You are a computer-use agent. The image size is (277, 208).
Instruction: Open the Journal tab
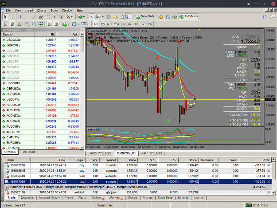199,197
